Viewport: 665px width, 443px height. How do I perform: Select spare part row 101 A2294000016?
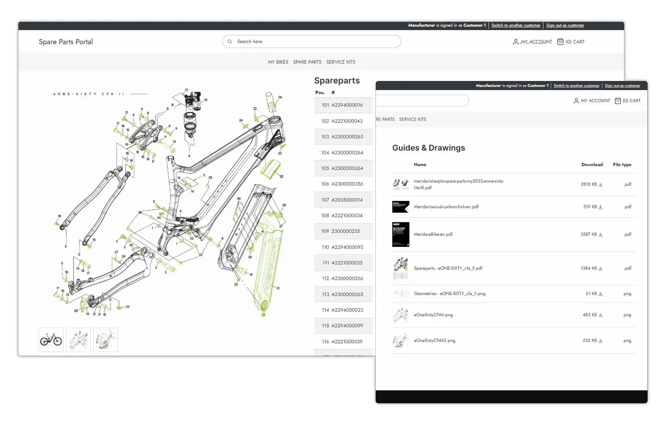coord(343,105)
